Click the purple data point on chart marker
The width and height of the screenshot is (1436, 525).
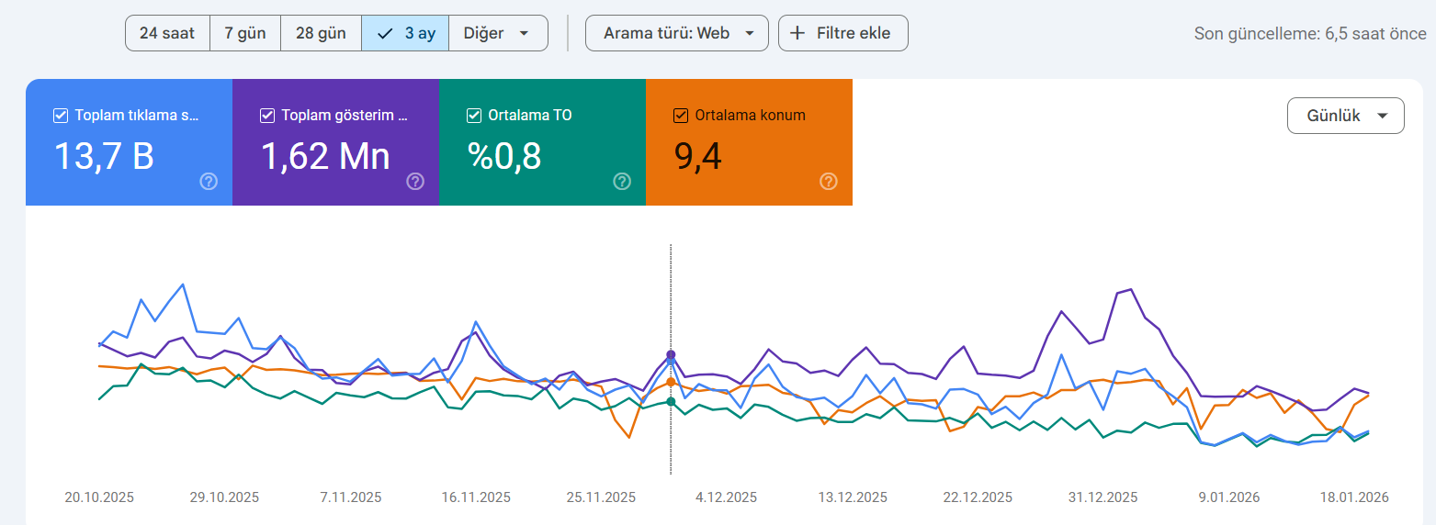click(x=671, y=354)
